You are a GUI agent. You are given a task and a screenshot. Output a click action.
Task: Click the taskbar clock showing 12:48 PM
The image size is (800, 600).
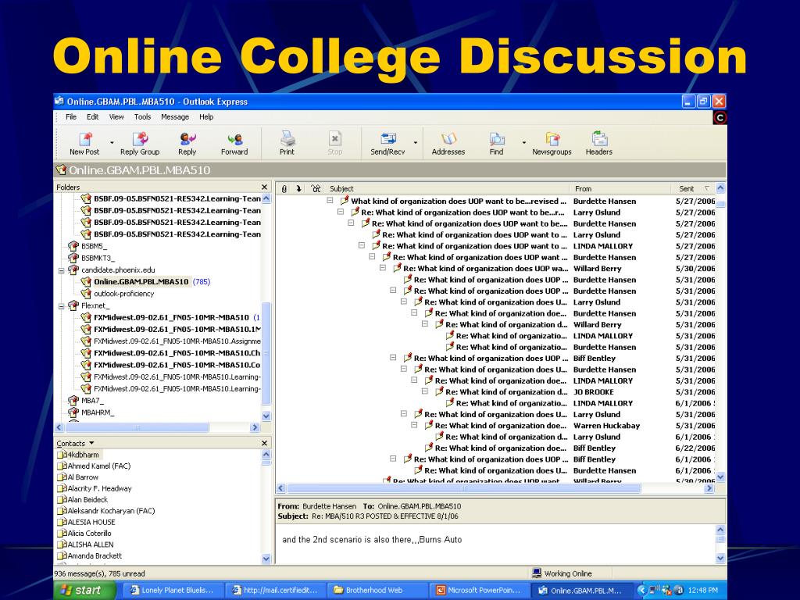[702, 591]
